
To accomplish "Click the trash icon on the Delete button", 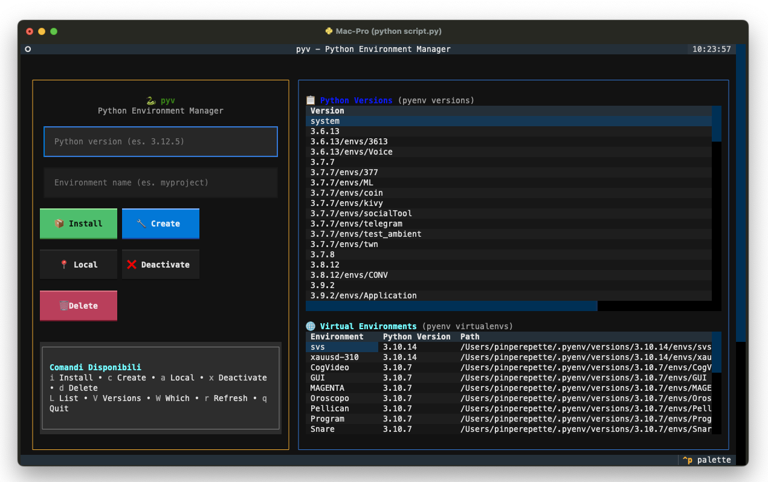I will 65,305.
